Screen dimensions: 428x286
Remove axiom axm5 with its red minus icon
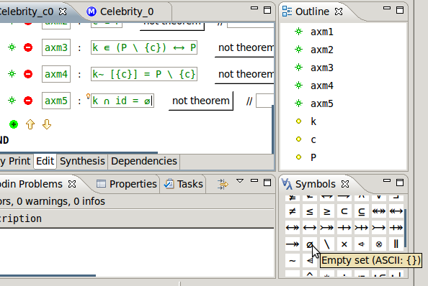tap(28, 101)
